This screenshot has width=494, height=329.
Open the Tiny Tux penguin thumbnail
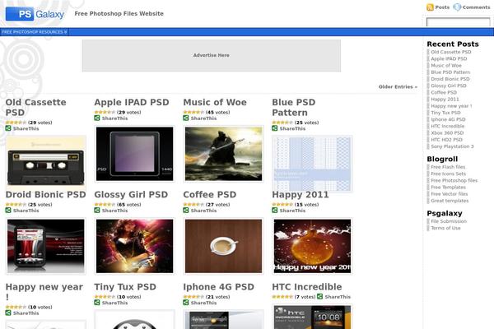tap(134, 319)
